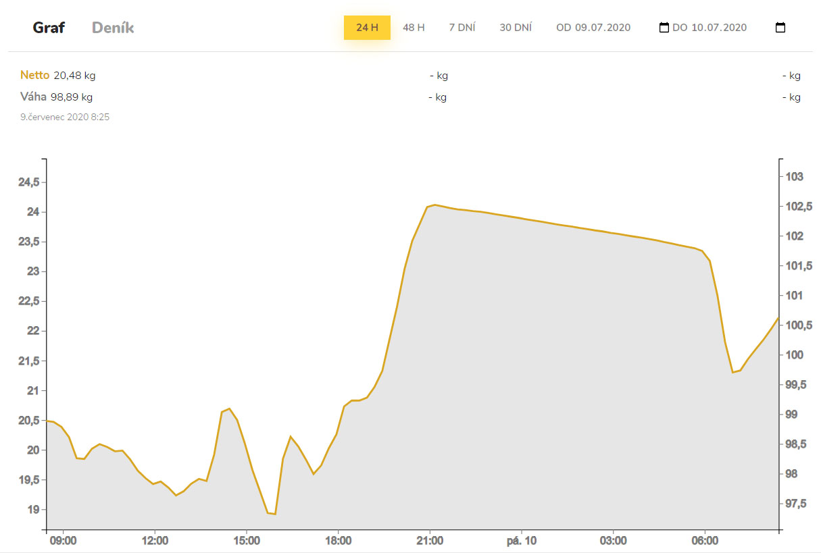
Task: Click the 12:00 time axis label
Action: [x=155, y=542]
